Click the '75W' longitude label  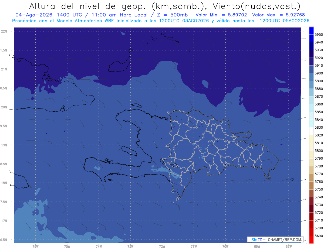point(67,246)
